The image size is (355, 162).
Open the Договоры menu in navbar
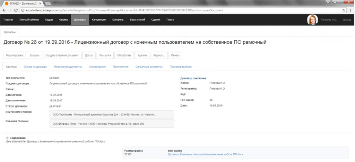point(80,20)
